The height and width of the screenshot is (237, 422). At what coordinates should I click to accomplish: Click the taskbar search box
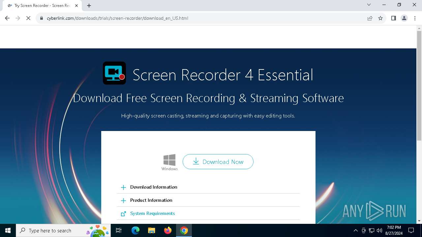pos(63,230)
